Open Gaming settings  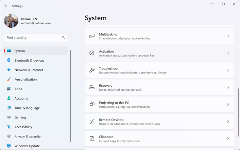click(x=36, y=117)
